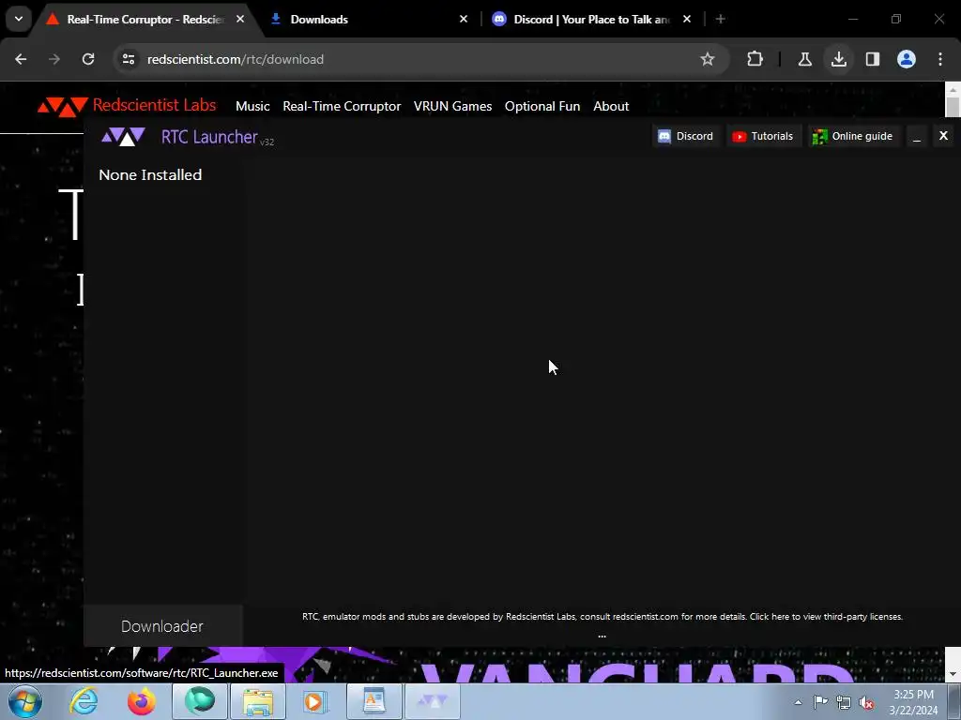961x720 pixels.
Task: Close the Discord tab
Action: coord(686,19)
